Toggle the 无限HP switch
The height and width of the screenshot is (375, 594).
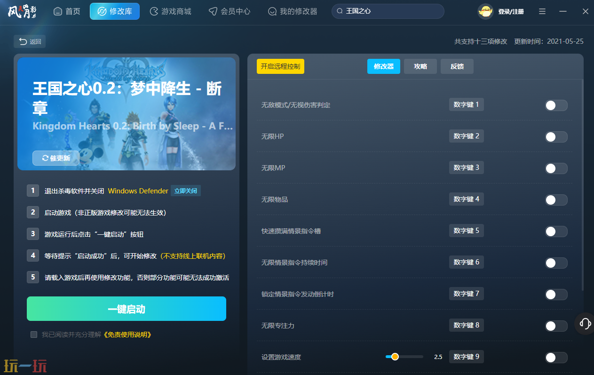coord(556,137)
